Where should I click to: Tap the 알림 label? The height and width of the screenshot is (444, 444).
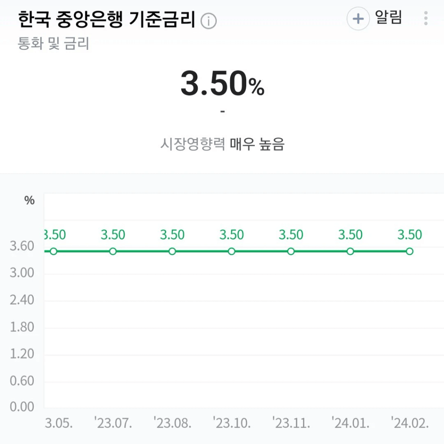click(388, 17)
